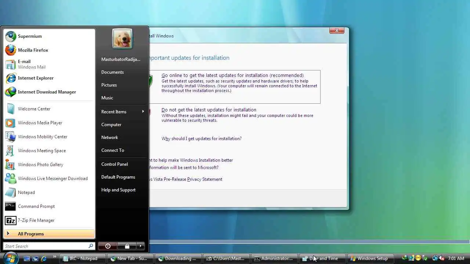Click the Internet Download Manager tray icon

click(405, 258)
